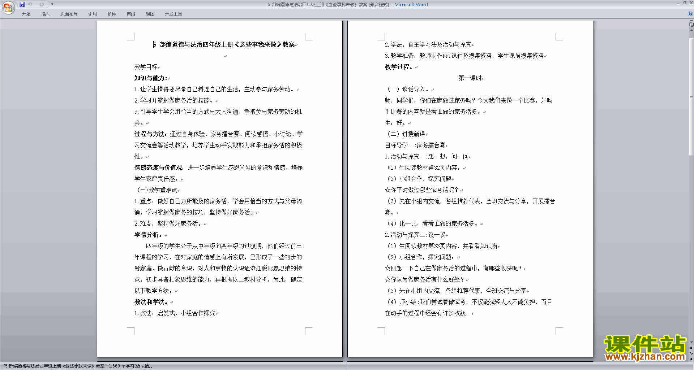
Task: Click the 教学过程。 heading on page two
Action: tap(399, 67)
